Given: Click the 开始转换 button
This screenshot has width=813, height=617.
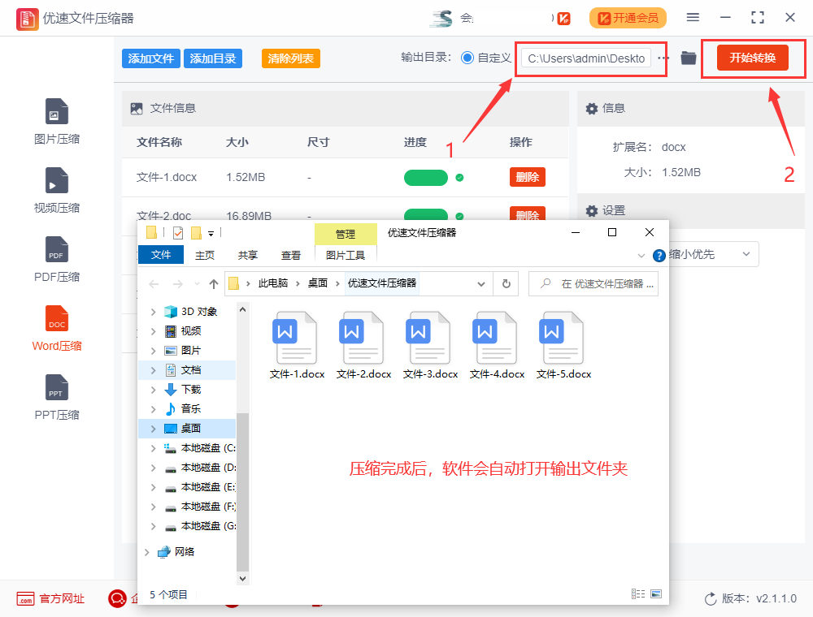Looking at the screenshot, I should click(752, 58).
